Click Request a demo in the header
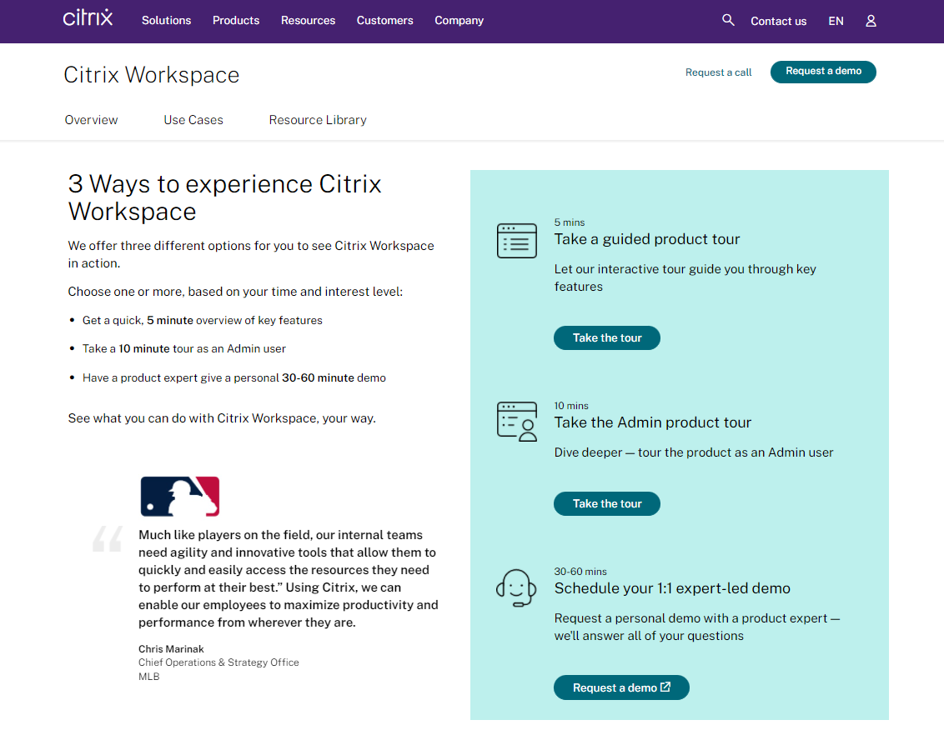 823,72
